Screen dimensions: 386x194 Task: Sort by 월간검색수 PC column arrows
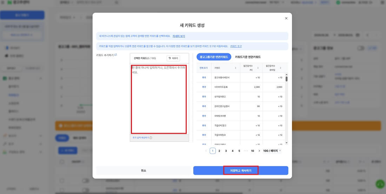tap(258, 68)
